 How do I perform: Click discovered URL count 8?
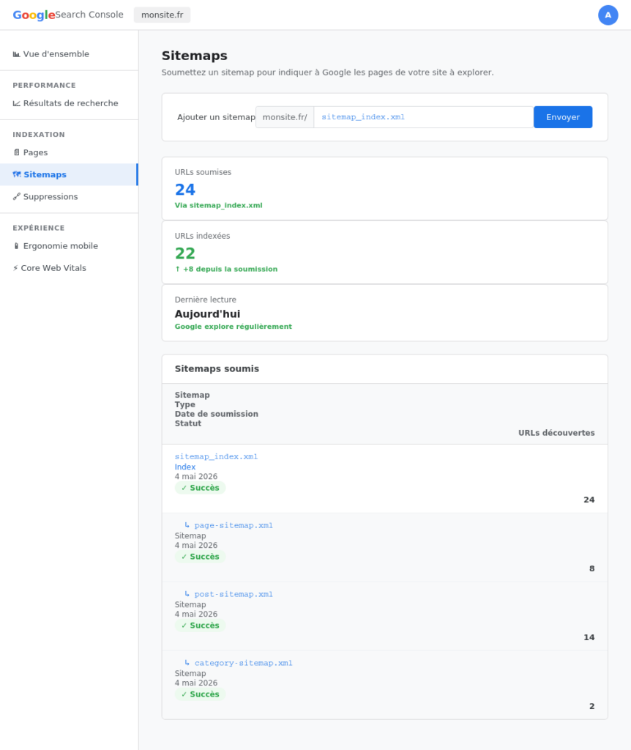(591, 568)
